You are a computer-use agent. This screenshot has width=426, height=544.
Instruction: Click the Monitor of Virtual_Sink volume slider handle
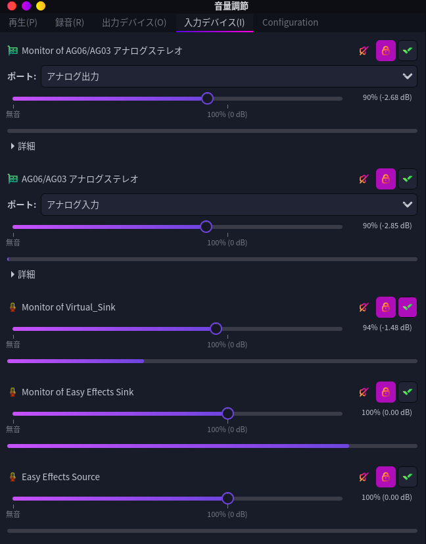click(x=216, y=329)
